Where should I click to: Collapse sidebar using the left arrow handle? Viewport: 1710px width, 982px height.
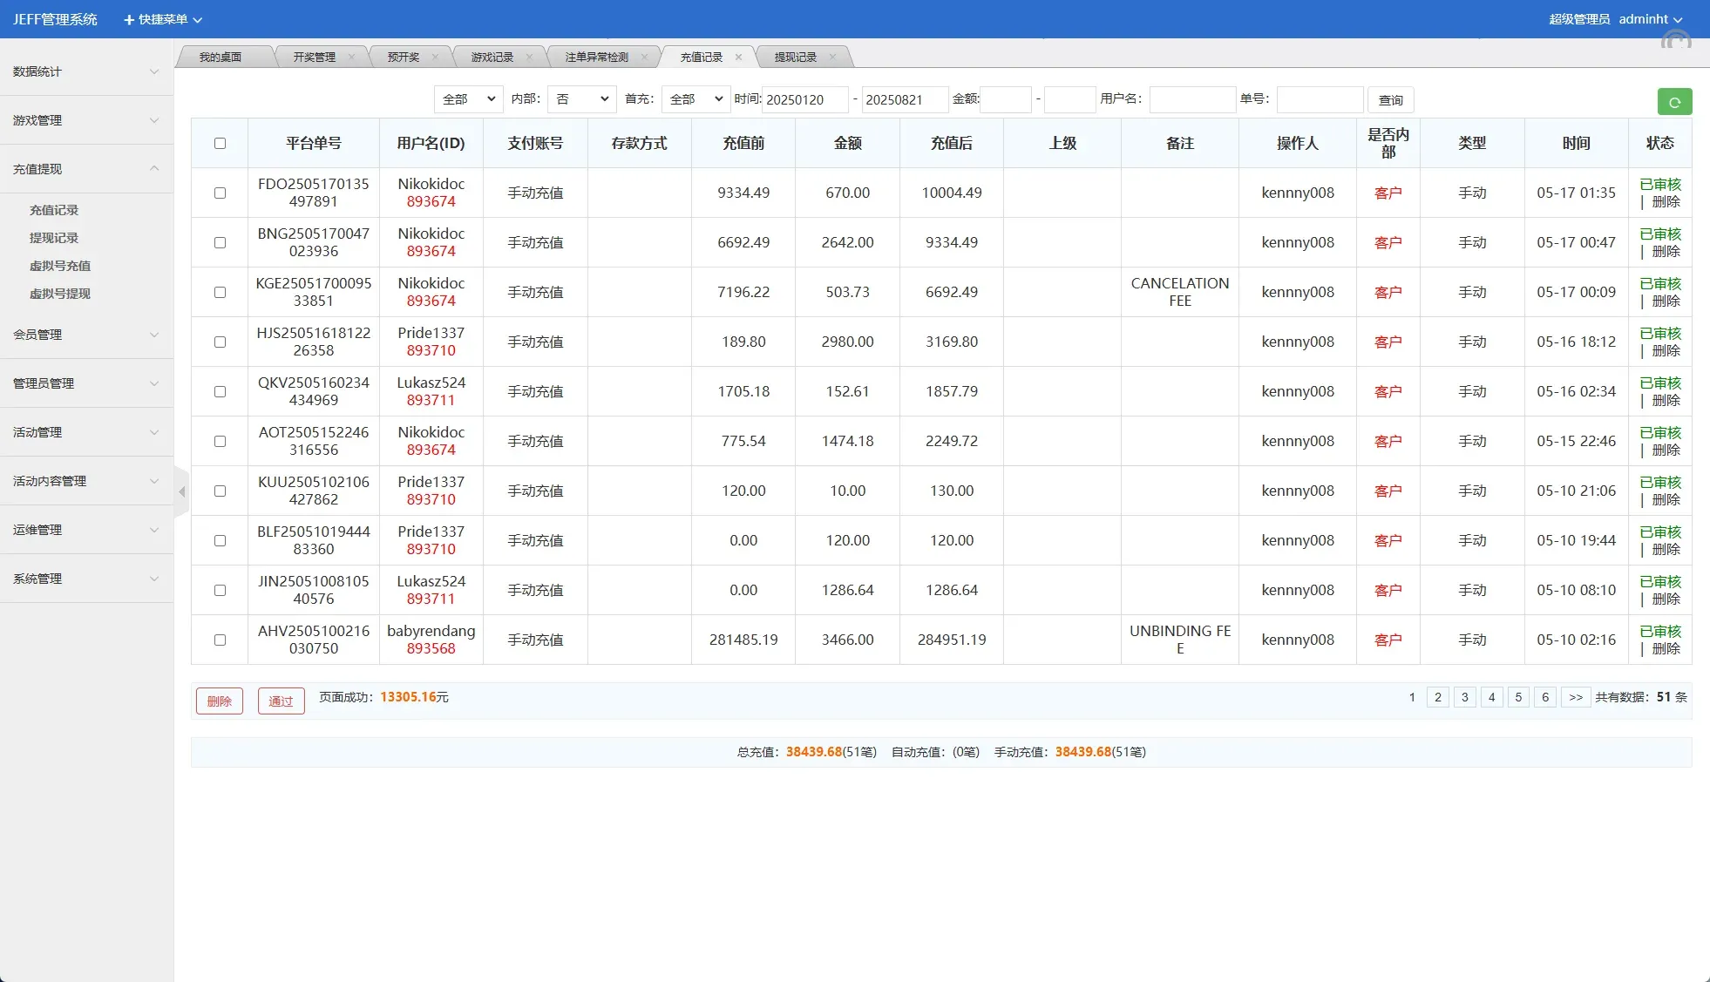(x=181, y=492)
